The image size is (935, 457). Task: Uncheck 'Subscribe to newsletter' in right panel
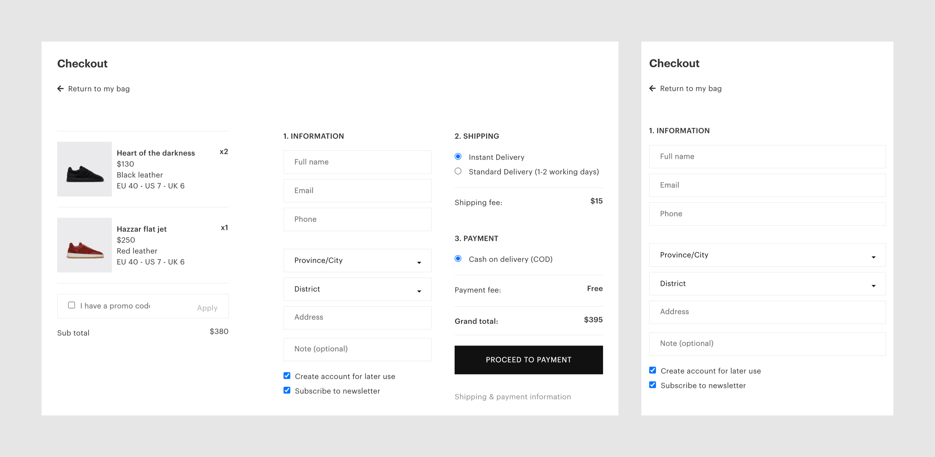click(652, 385)
